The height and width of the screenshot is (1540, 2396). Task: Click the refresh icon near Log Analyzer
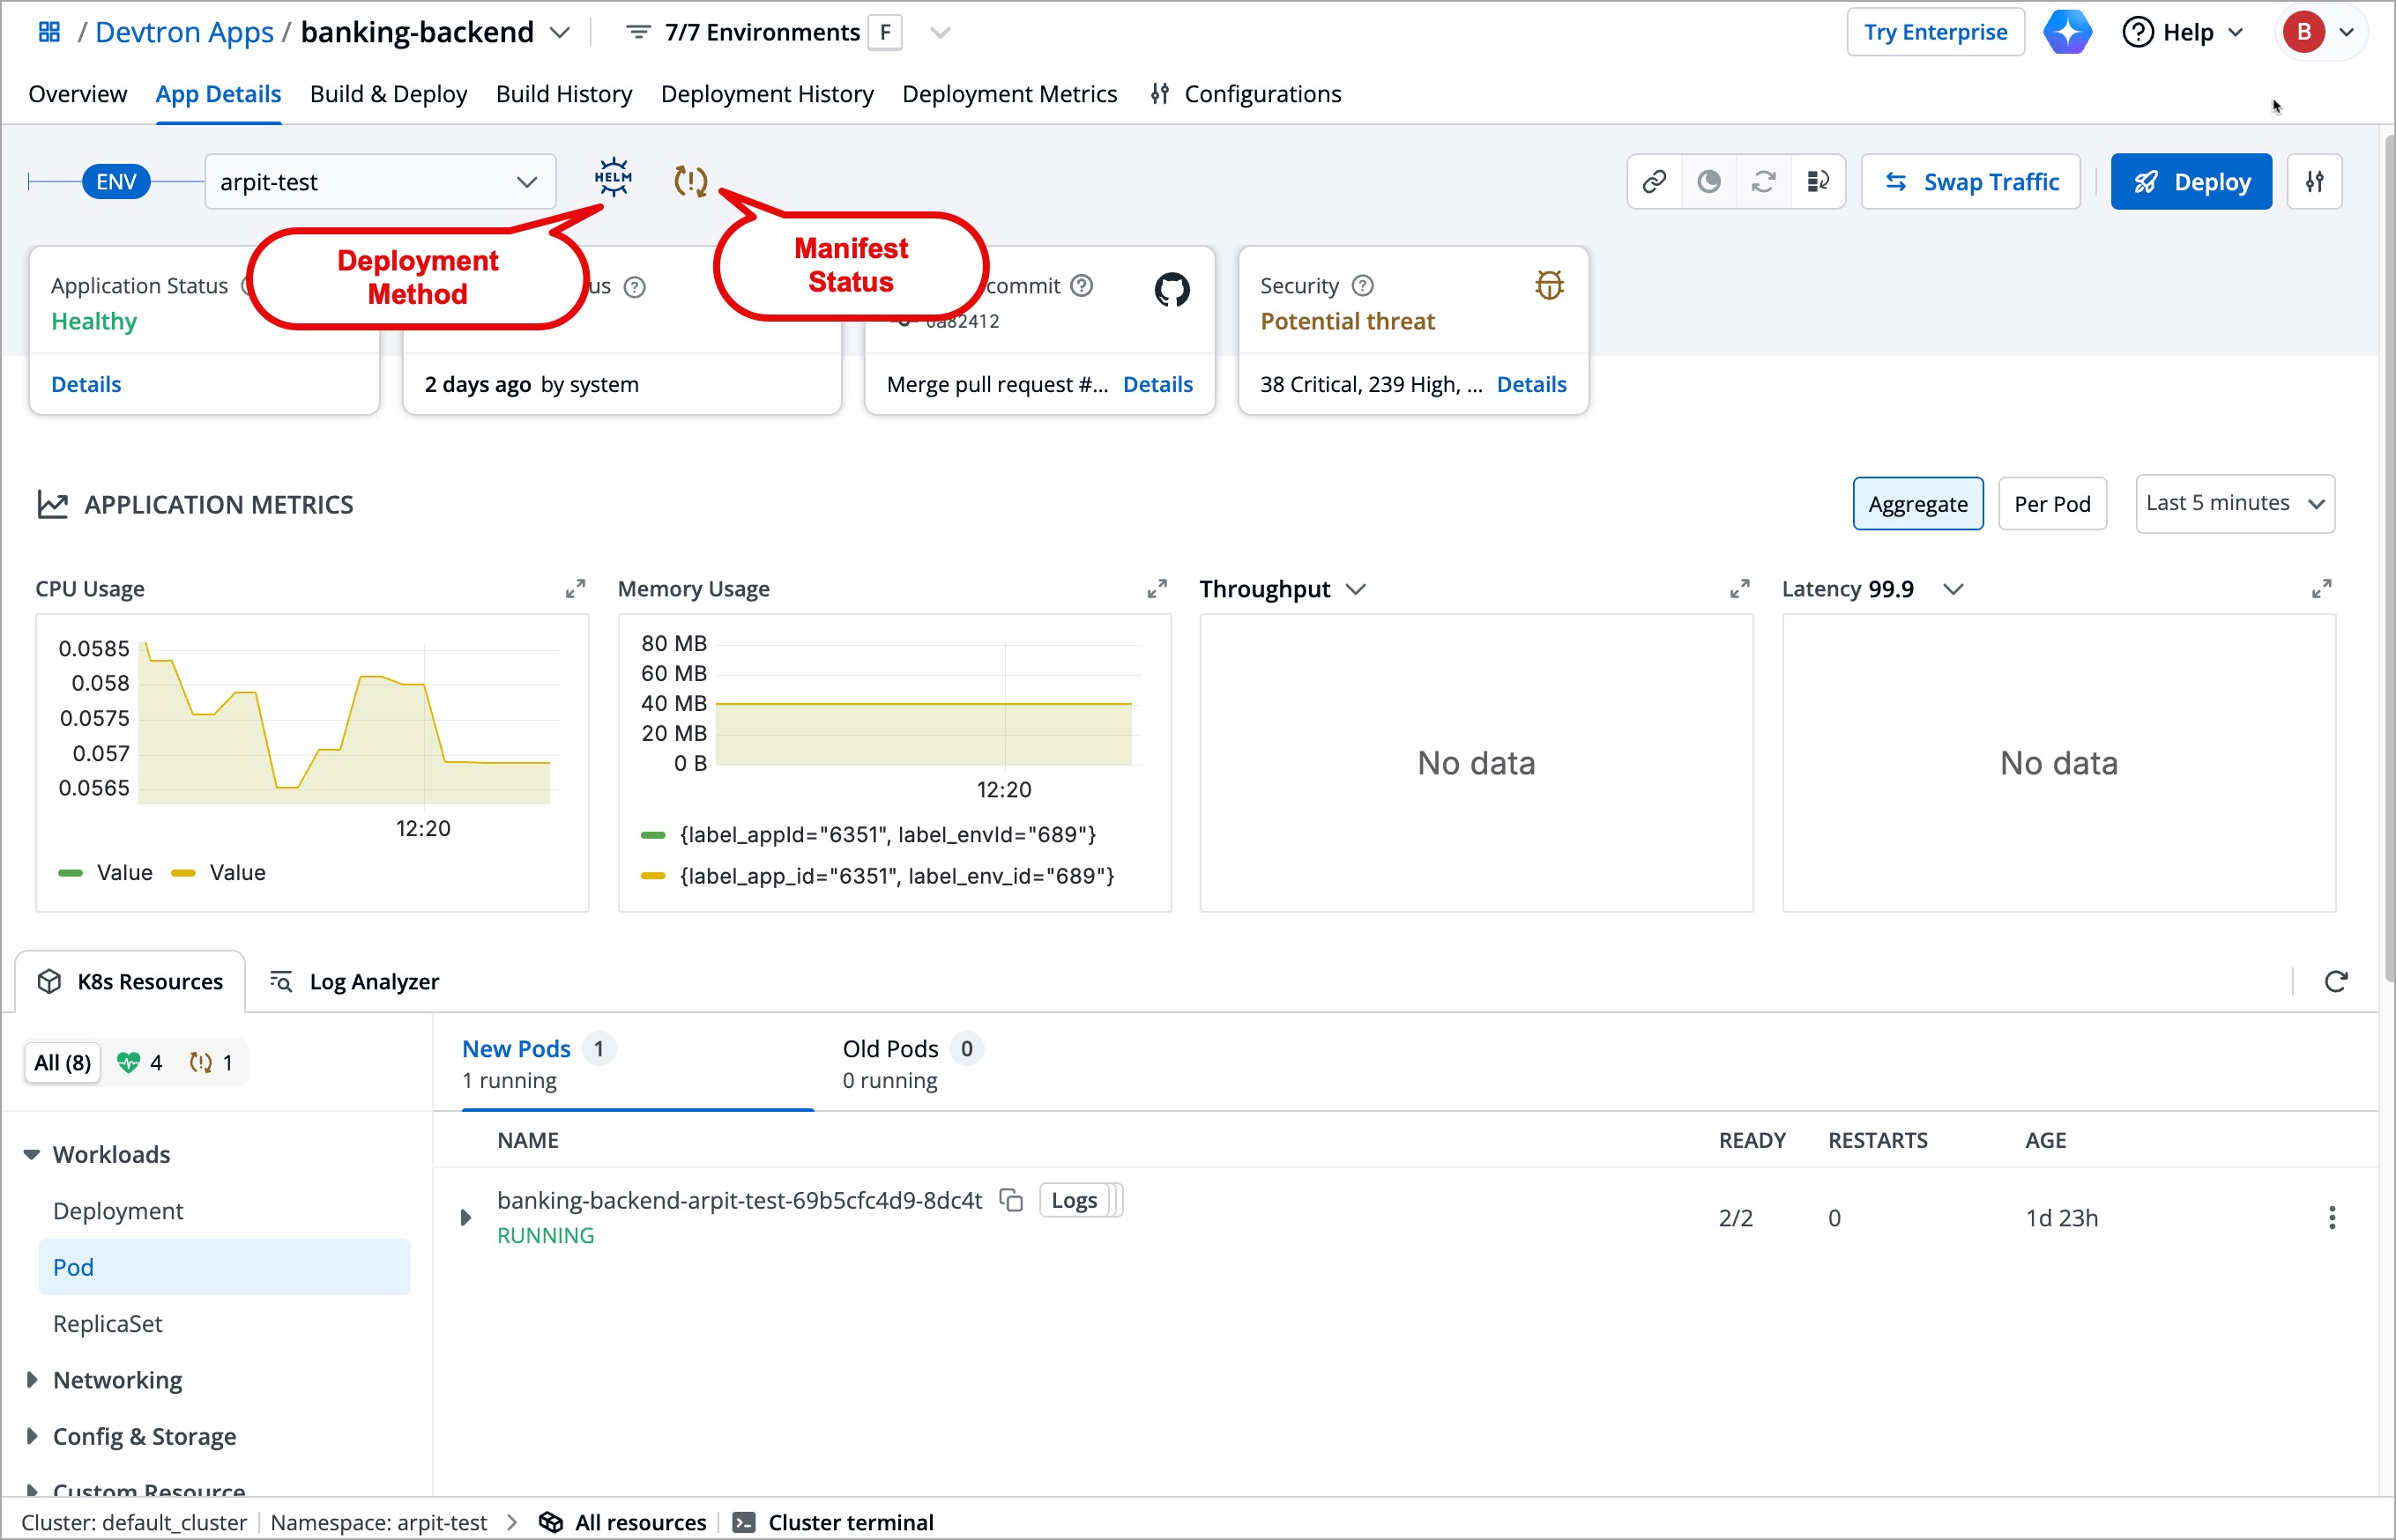(2336, 981)
